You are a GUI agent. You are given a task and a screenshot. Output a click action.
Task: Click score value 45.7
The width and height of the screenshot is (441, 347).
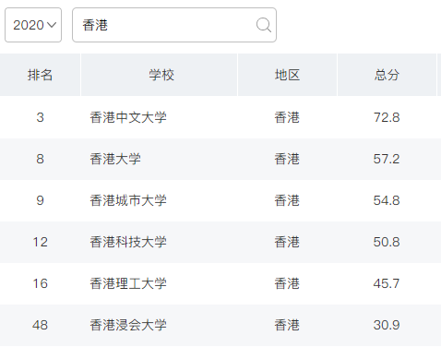point(387,283)
